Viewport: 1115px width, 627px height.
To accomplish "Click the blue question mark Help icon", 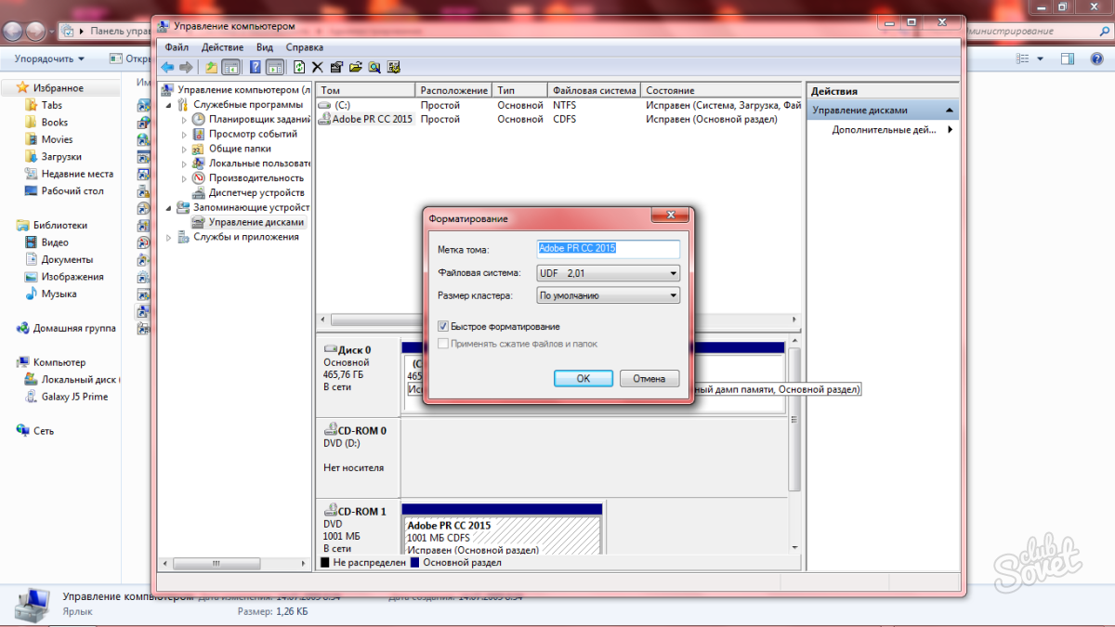I will (254, 67).
